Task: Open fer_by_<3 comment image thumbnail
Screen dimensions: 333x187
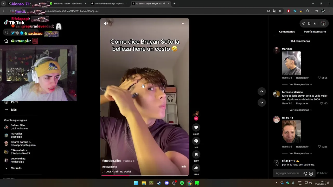Action: [x=291, y=131]
